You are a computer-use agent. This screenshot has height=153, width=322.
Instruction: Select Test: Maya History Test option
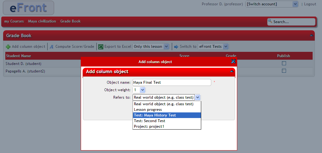tap(167, 115)
